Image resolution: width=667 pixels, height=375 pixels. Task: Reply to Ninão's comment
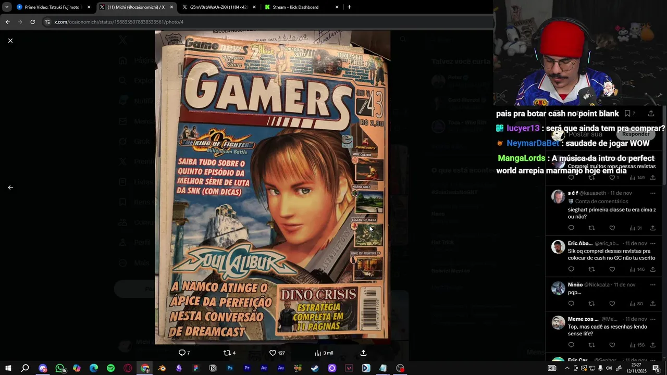pos(571,304)
